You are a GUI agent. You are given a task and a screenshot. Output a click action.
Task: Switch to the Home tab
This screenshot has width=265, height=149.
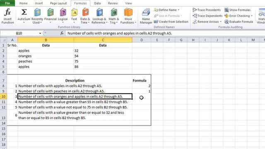[x=23, y=3]
